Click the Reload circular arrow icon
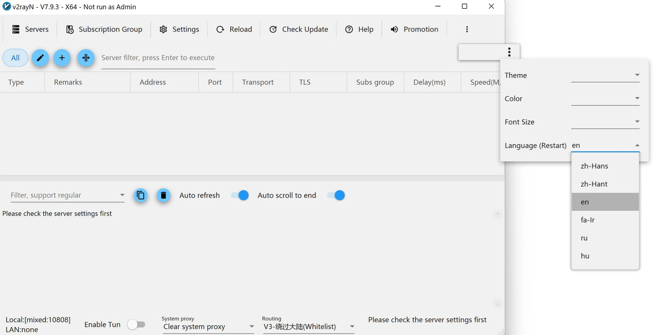The image size is (662, 335). [x=220, y=29]
